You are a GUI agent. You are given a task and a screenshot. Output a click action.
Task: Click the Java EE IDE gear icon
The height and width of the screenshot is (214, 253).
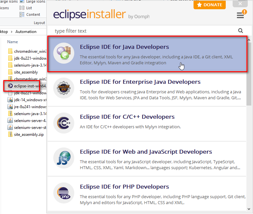(x=64, y=88)
